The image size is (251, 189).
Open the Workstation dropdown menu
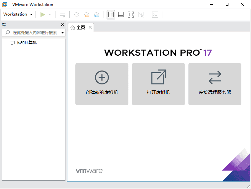[18, 15]
